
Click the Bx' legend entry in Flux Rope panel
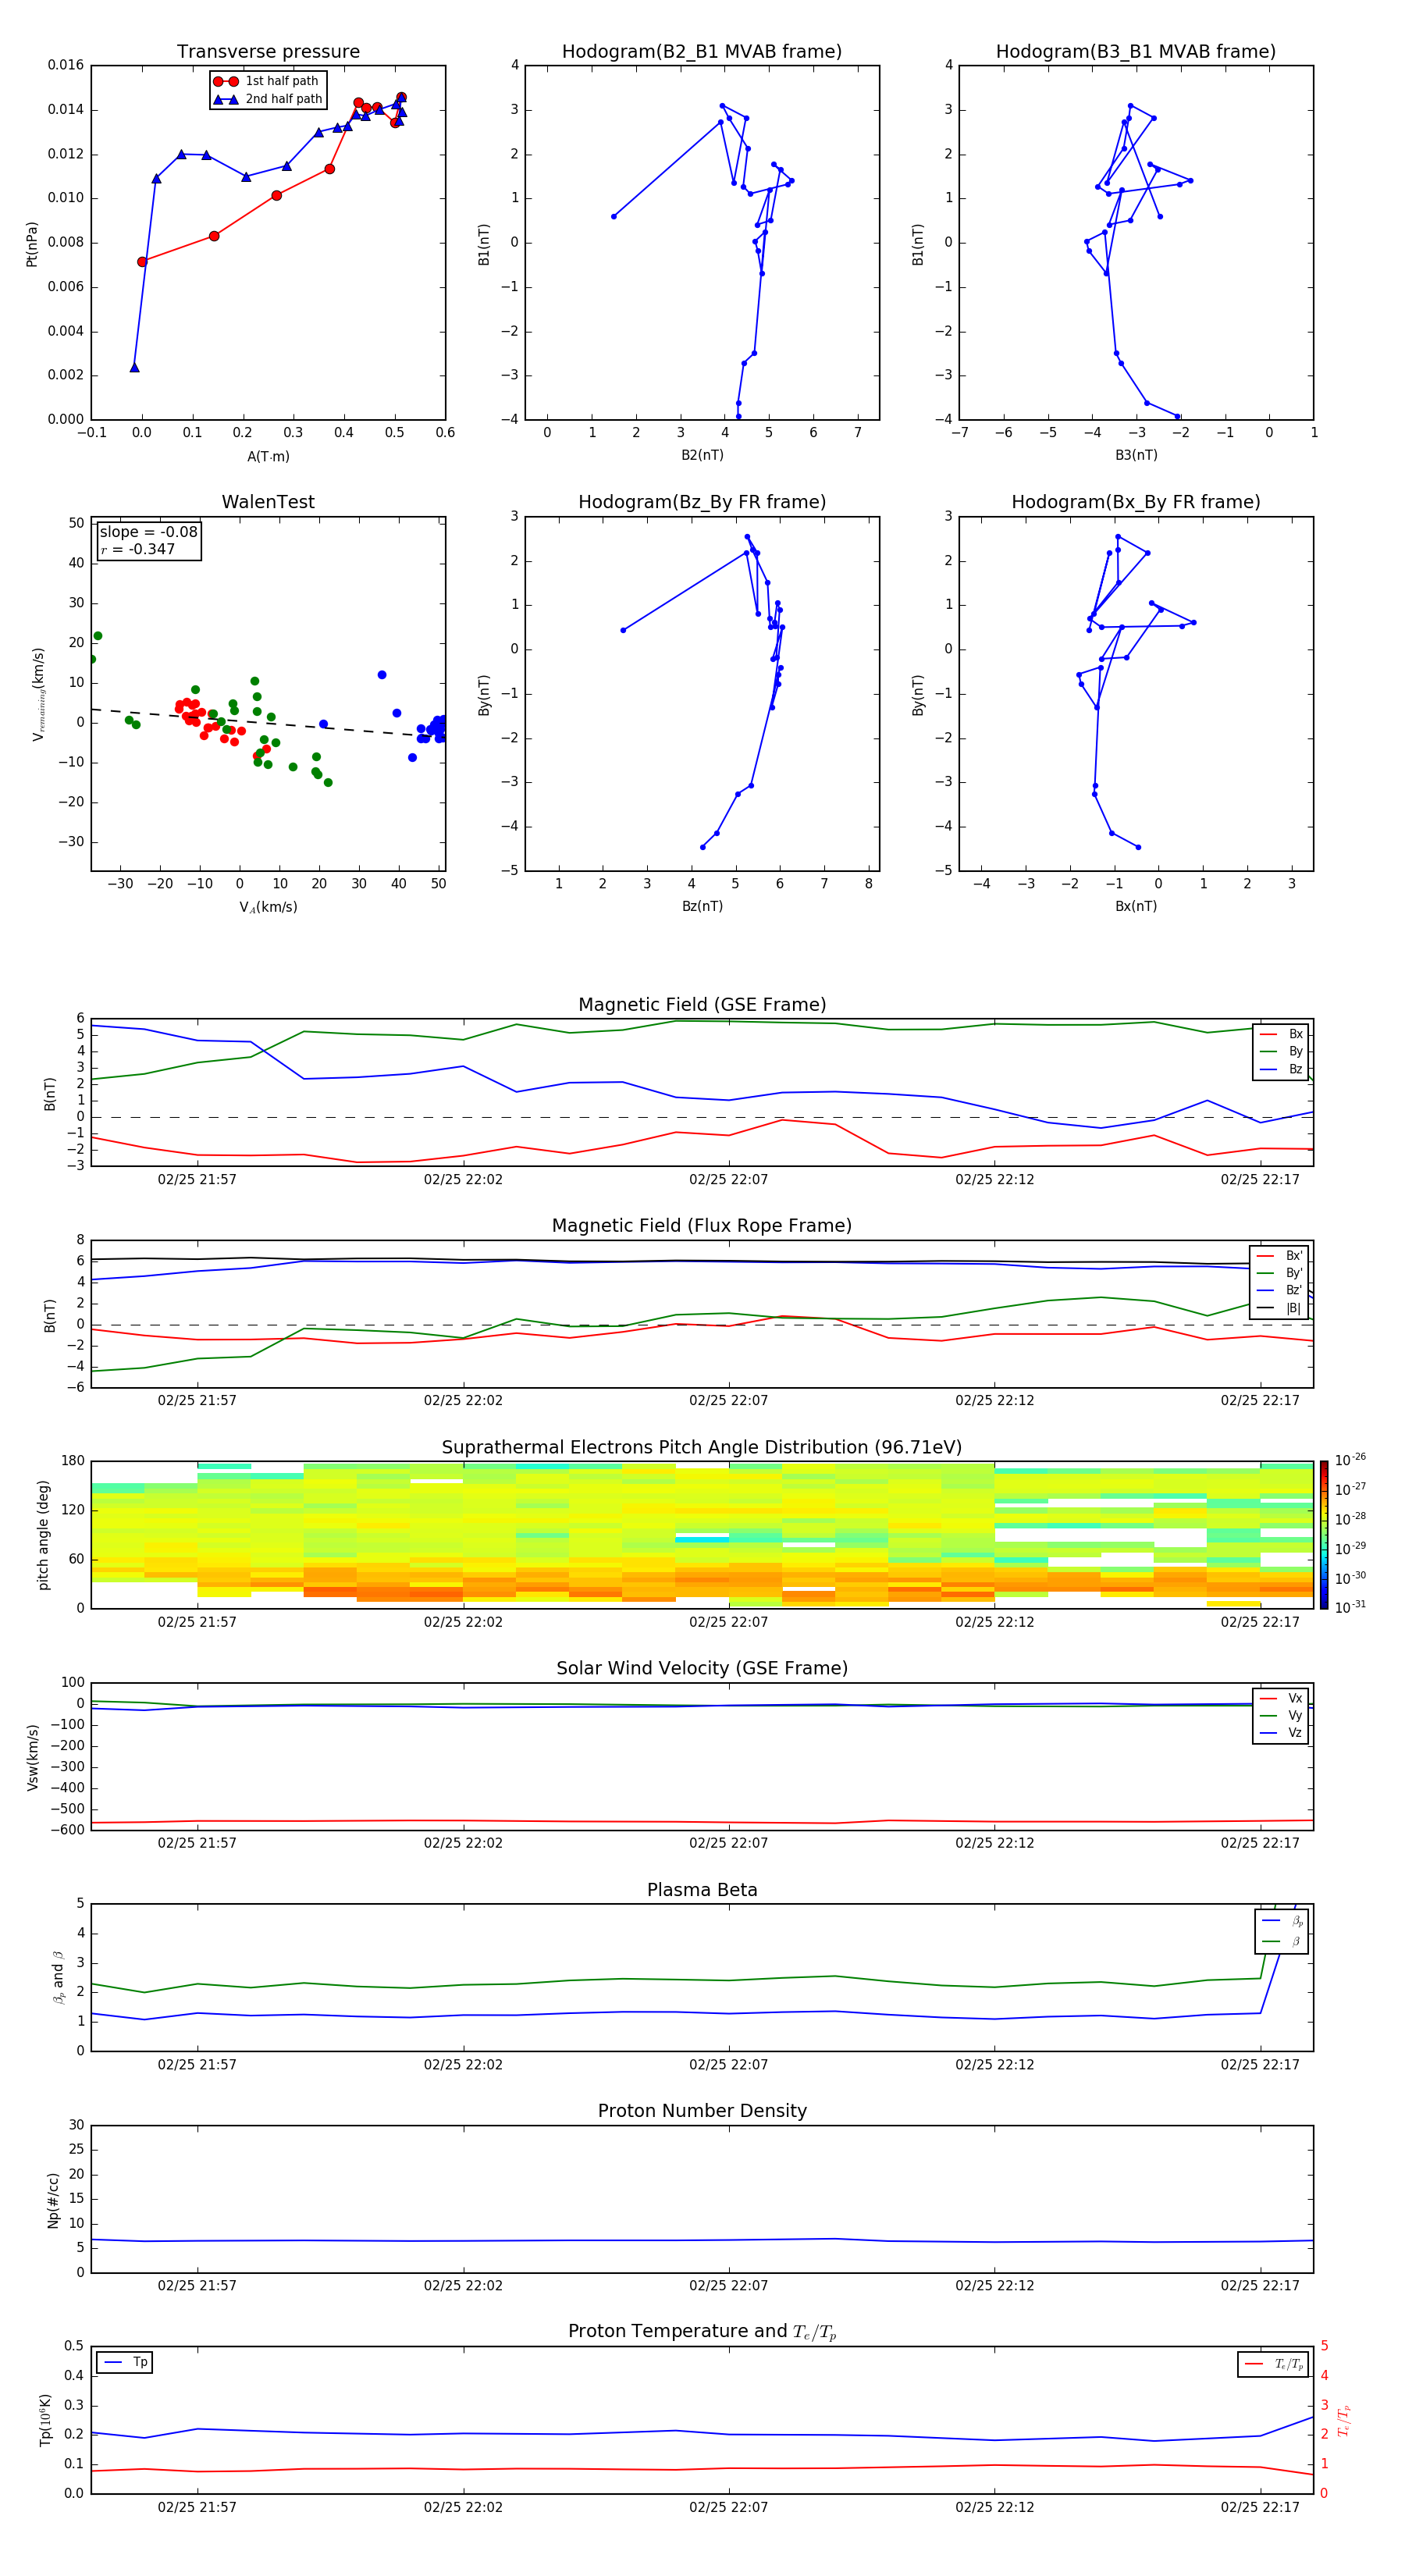click(x=1279, y=1256)
